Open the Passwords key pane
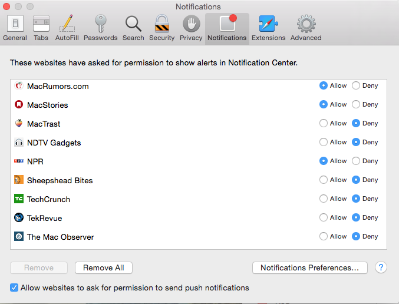399x304 pixels. point(101,28)
